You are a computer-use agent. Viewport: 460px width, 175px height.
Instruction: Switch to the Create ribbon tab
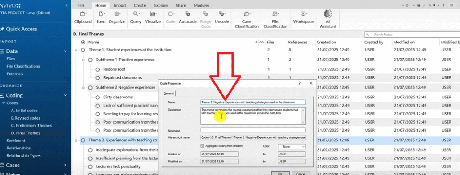tap(140, 5)
